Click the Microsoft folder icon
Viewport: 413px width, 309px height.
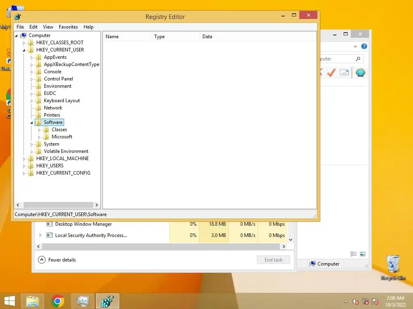point(46,137)
